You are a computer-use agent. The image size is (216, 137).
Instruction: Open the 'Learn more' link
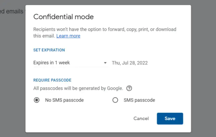click(x=68, y=36)
